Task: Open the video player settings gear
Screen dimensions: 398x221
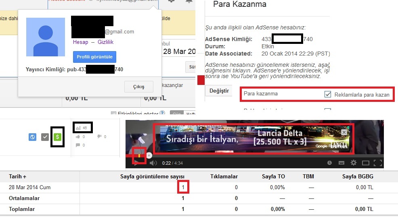Action: tap(354, 163)
